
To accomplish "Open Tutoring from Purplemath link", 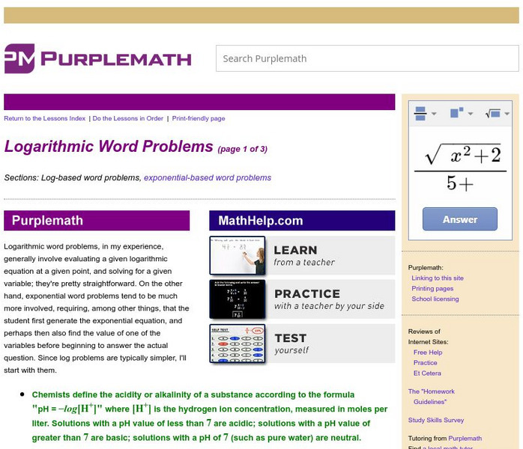I will (x=465, y=439).
